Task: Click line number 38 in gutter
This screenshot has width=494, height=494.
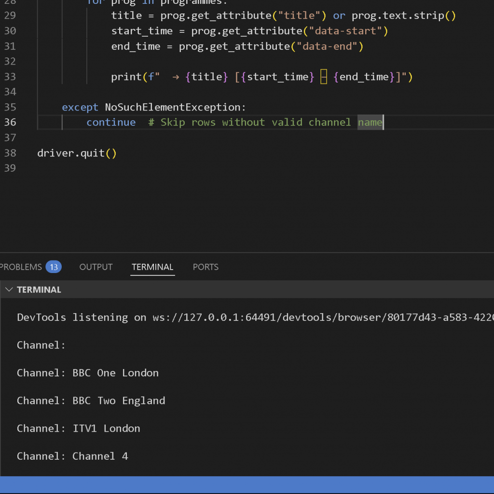Action: (x=10, y=153)
